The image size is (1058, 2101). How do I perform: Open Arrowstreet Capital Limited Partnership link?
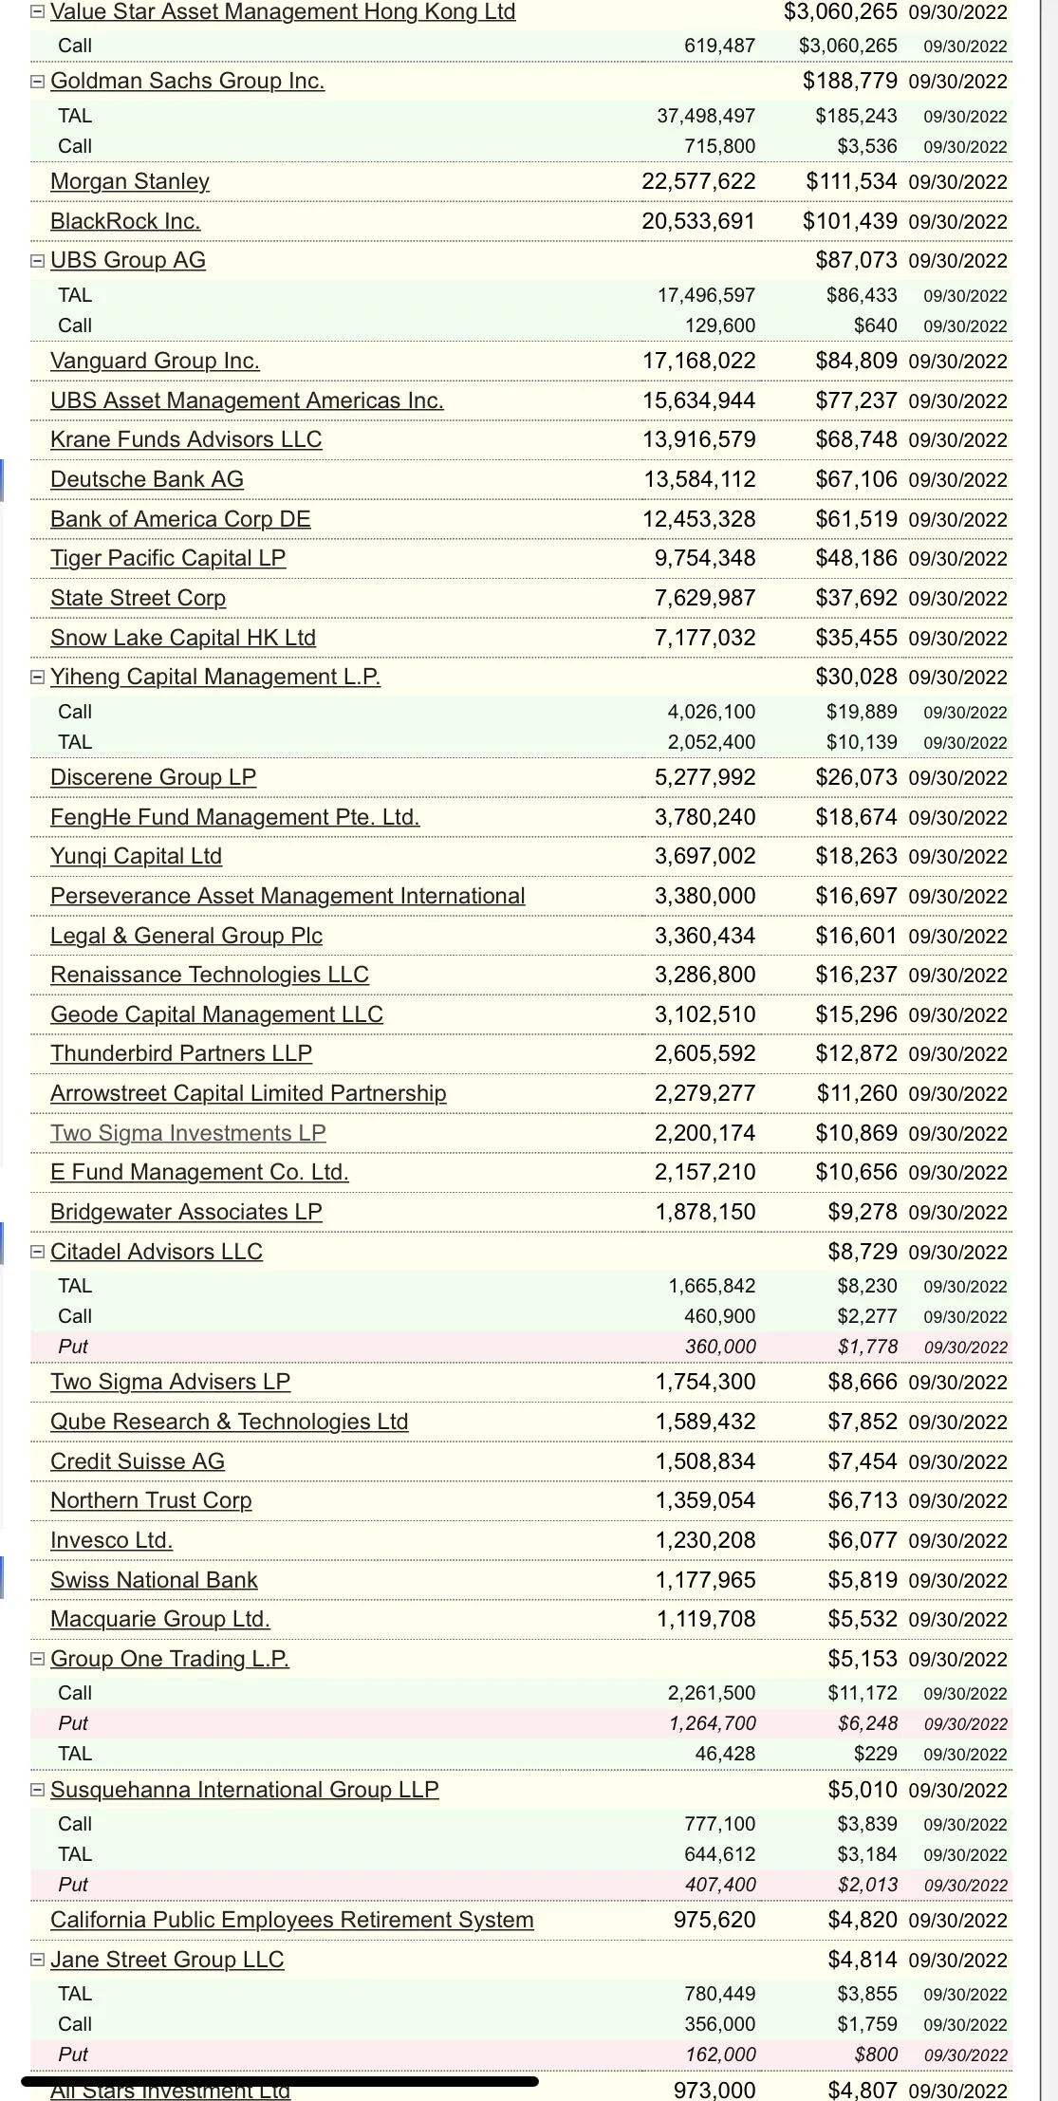point(248,1093)
